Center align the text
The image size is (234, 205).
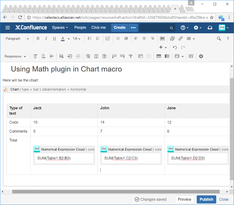(x=144, y=39)
